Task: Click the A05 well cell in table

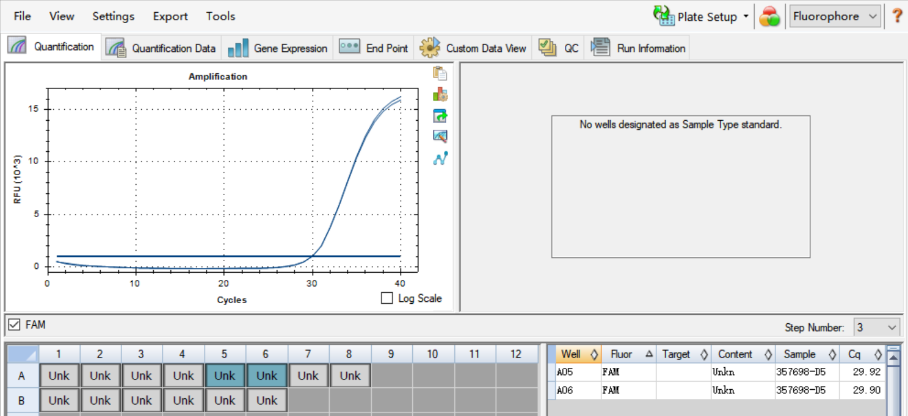Action: point(578,372)
